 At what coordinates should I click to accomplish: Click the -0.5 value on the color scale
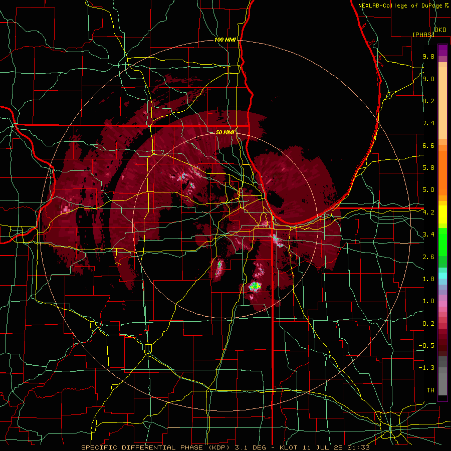pyautogui.click(x=426, y=346)
